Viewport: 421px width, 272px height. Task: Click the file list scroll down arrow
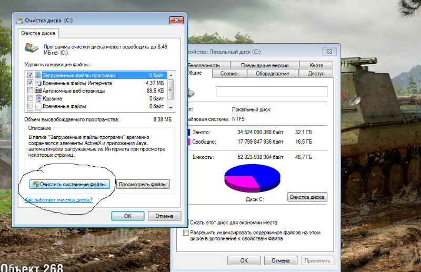click(x=171, y=108)
